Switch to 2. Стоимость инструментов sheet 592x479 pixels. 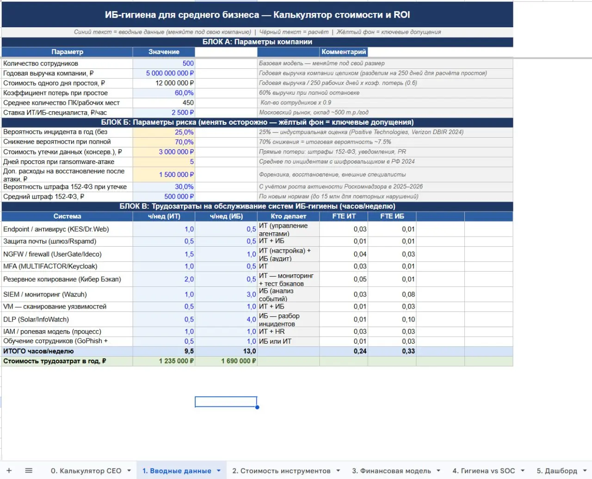281,471
